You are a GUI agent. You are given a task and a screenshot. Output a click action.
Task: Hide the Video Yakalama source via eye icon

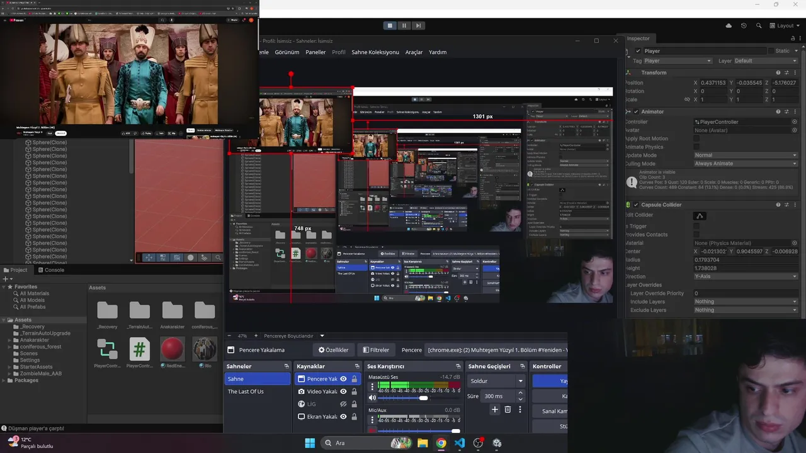coord(343,391)
